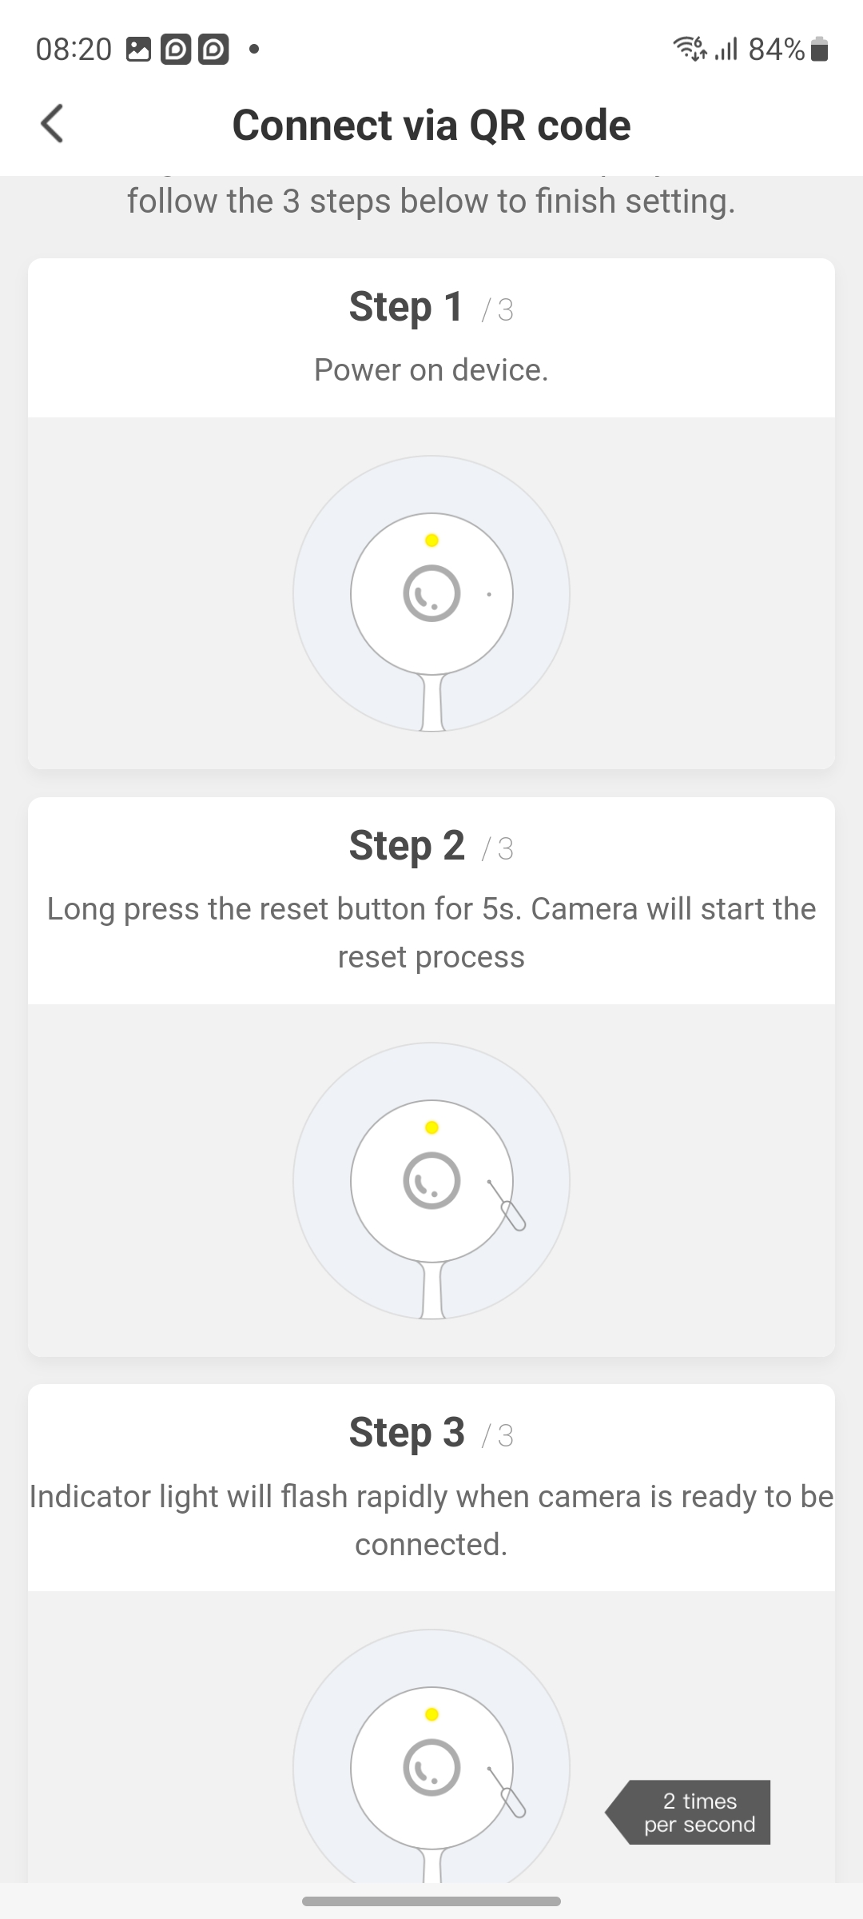Tap the bottom home gesture bar
Image resolution: width=863 pixels, height=1919 pixels.
(431, 1901)
